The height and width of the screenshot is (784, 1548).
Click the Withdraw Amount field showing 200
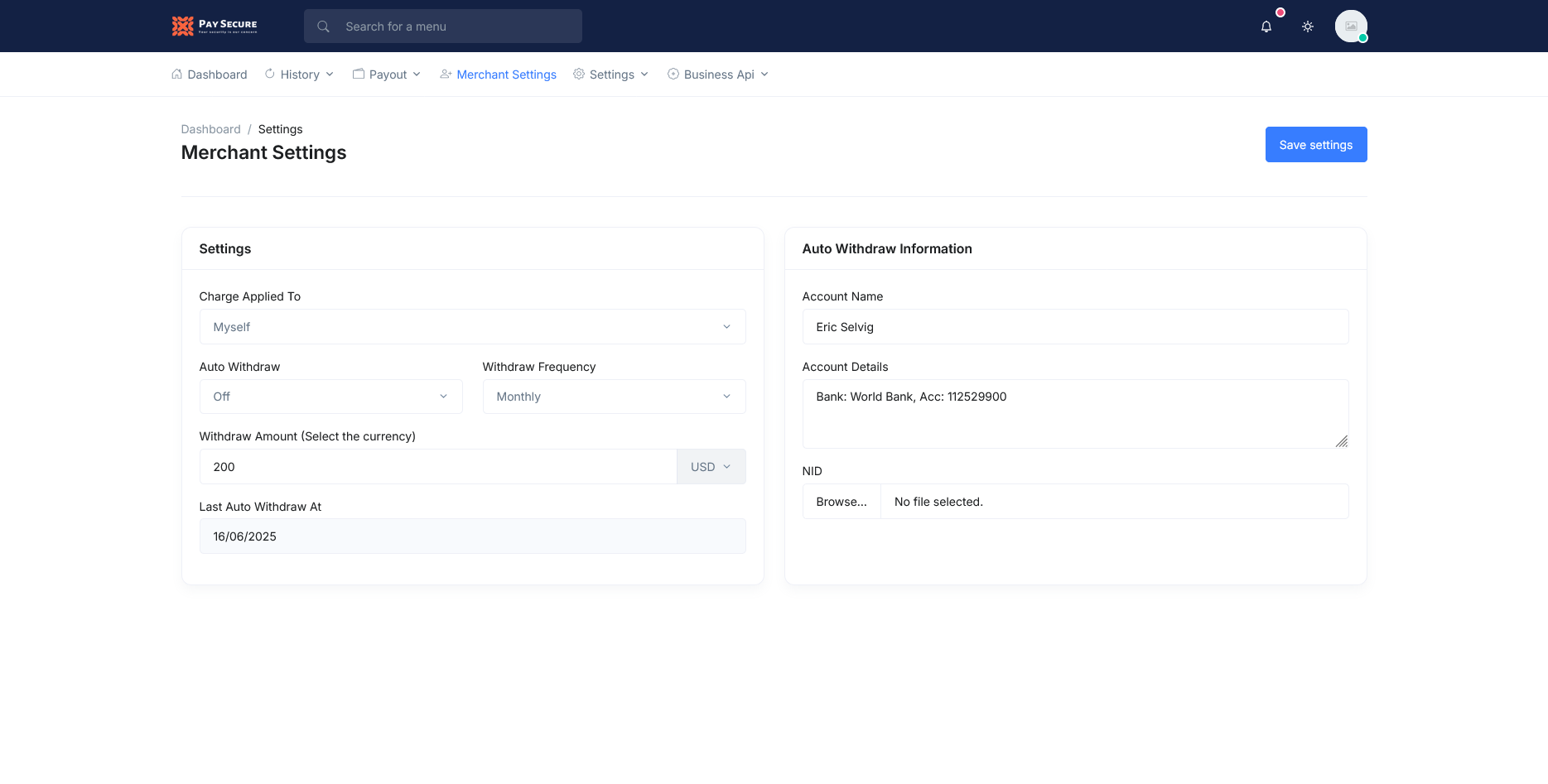coord(438,466)
